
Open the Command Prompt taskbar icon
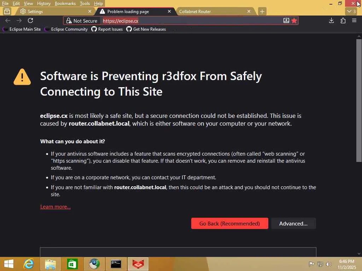(x=116, y=264)
